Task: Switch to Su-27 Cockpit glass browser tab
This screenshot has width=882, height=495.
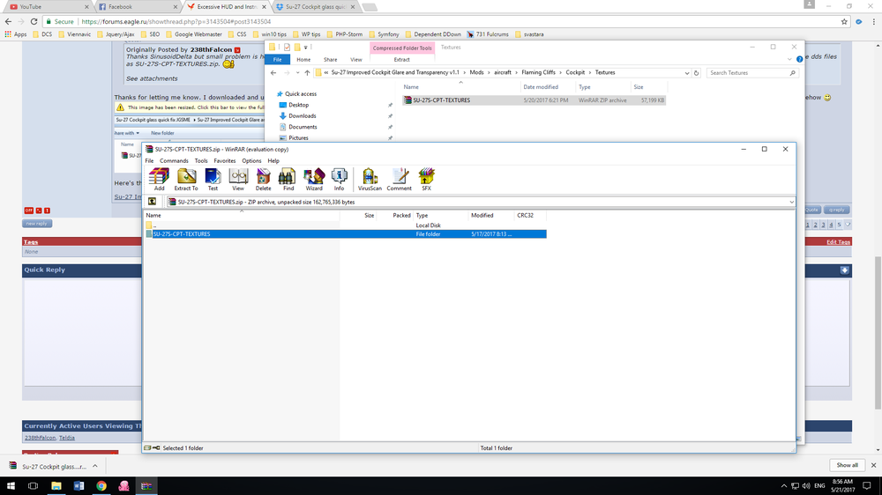Action: (x=315, y=7)
